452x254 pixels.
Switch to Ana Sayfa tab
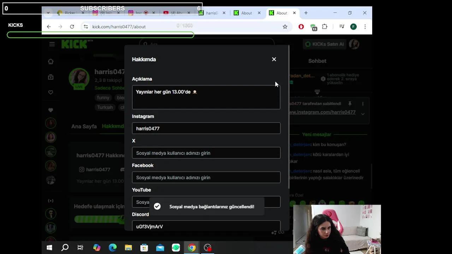[x=84, y=126]
